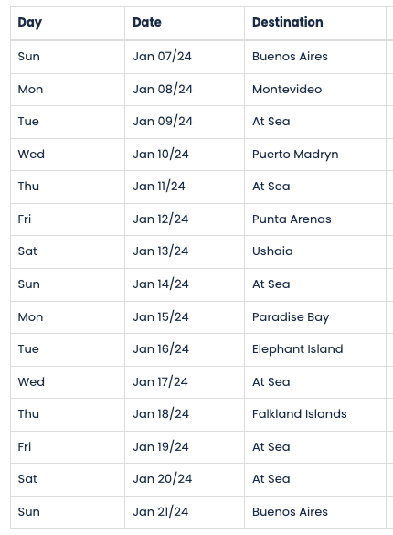Click the Montevideo destination cell

click(315, 90)
